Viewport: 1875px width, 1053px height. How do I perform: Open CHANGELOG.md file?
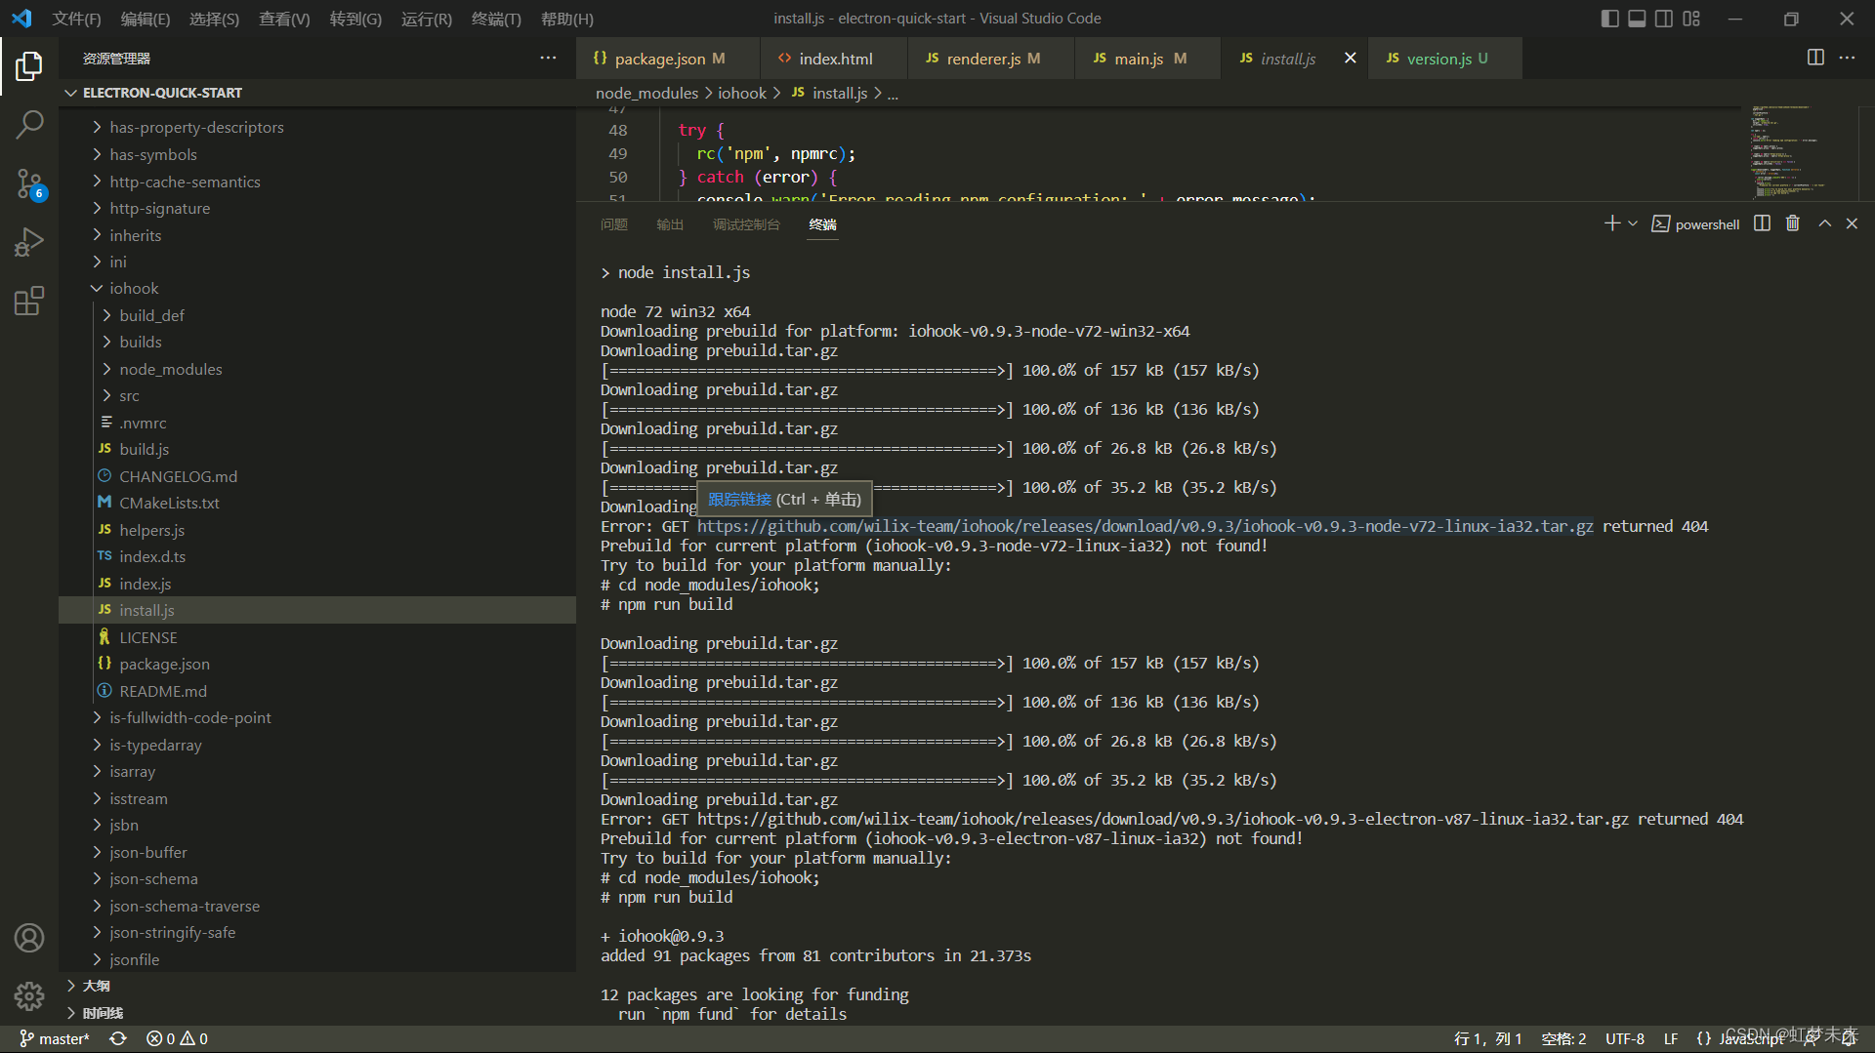(317, 476)
